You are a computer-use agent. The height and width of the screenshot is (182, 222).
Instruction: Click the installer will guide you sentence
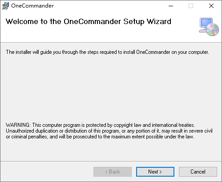tap(107, 52)
